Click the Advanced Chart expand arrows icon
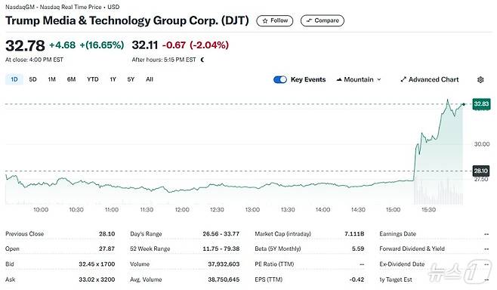Viewport: 497px width, 290px height. click(403, 79)
